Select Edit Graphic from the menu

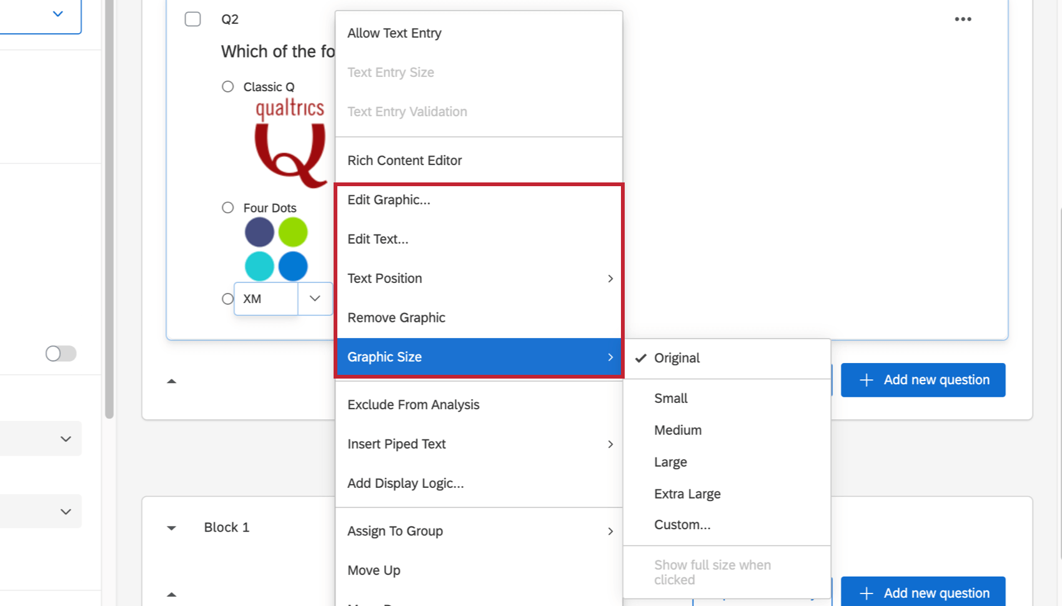[389, 200]
